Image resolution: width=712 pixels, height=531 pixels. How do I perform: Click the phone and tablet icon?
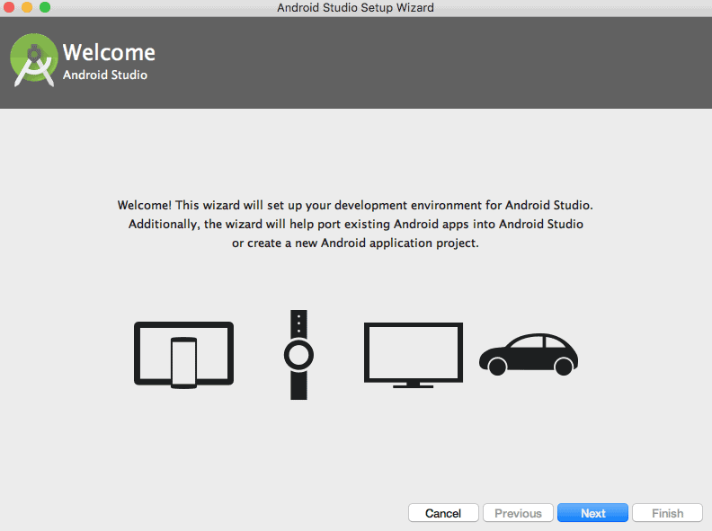coord(184,355)
